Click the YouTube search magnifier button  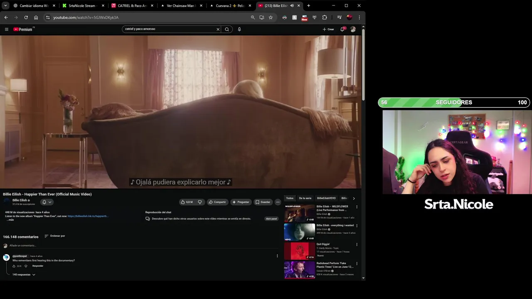(227, 29)
